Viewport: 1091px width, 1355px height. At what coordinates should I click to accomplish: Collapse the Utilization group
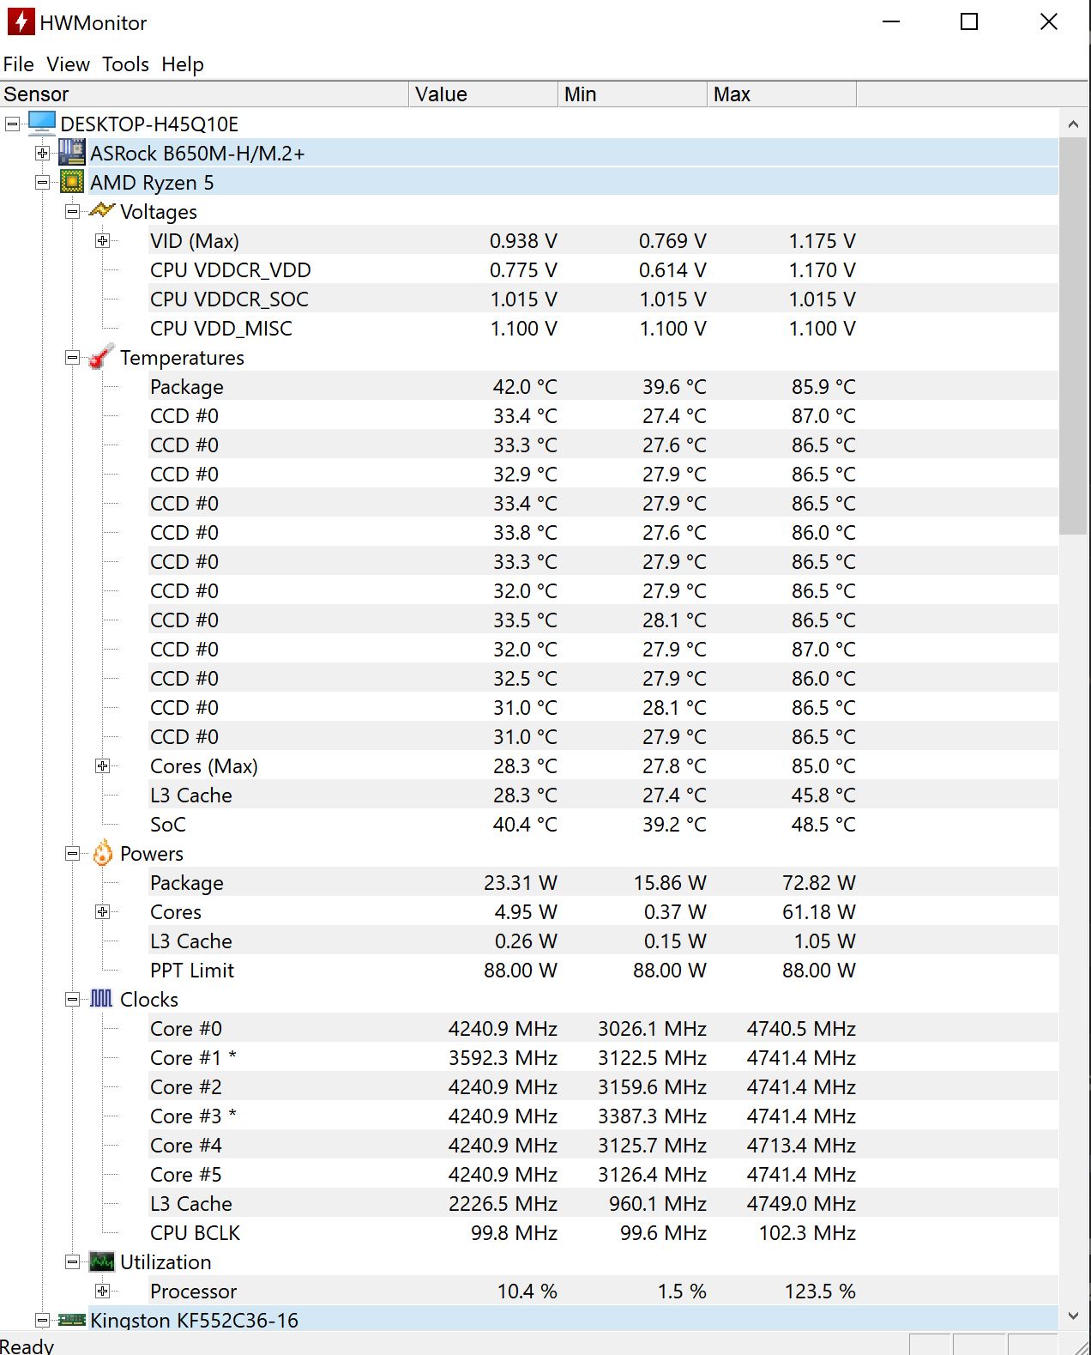point(72,1262)
